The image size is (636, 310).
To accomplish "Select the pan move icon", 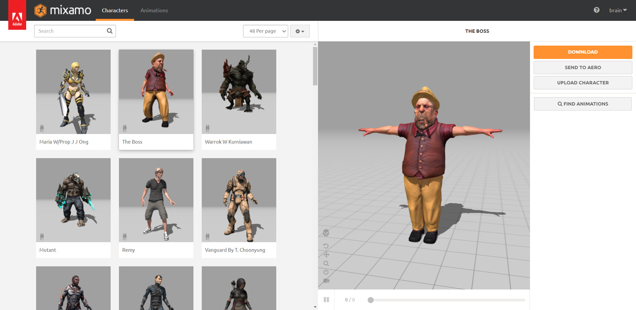I will [x=326, y=254].
